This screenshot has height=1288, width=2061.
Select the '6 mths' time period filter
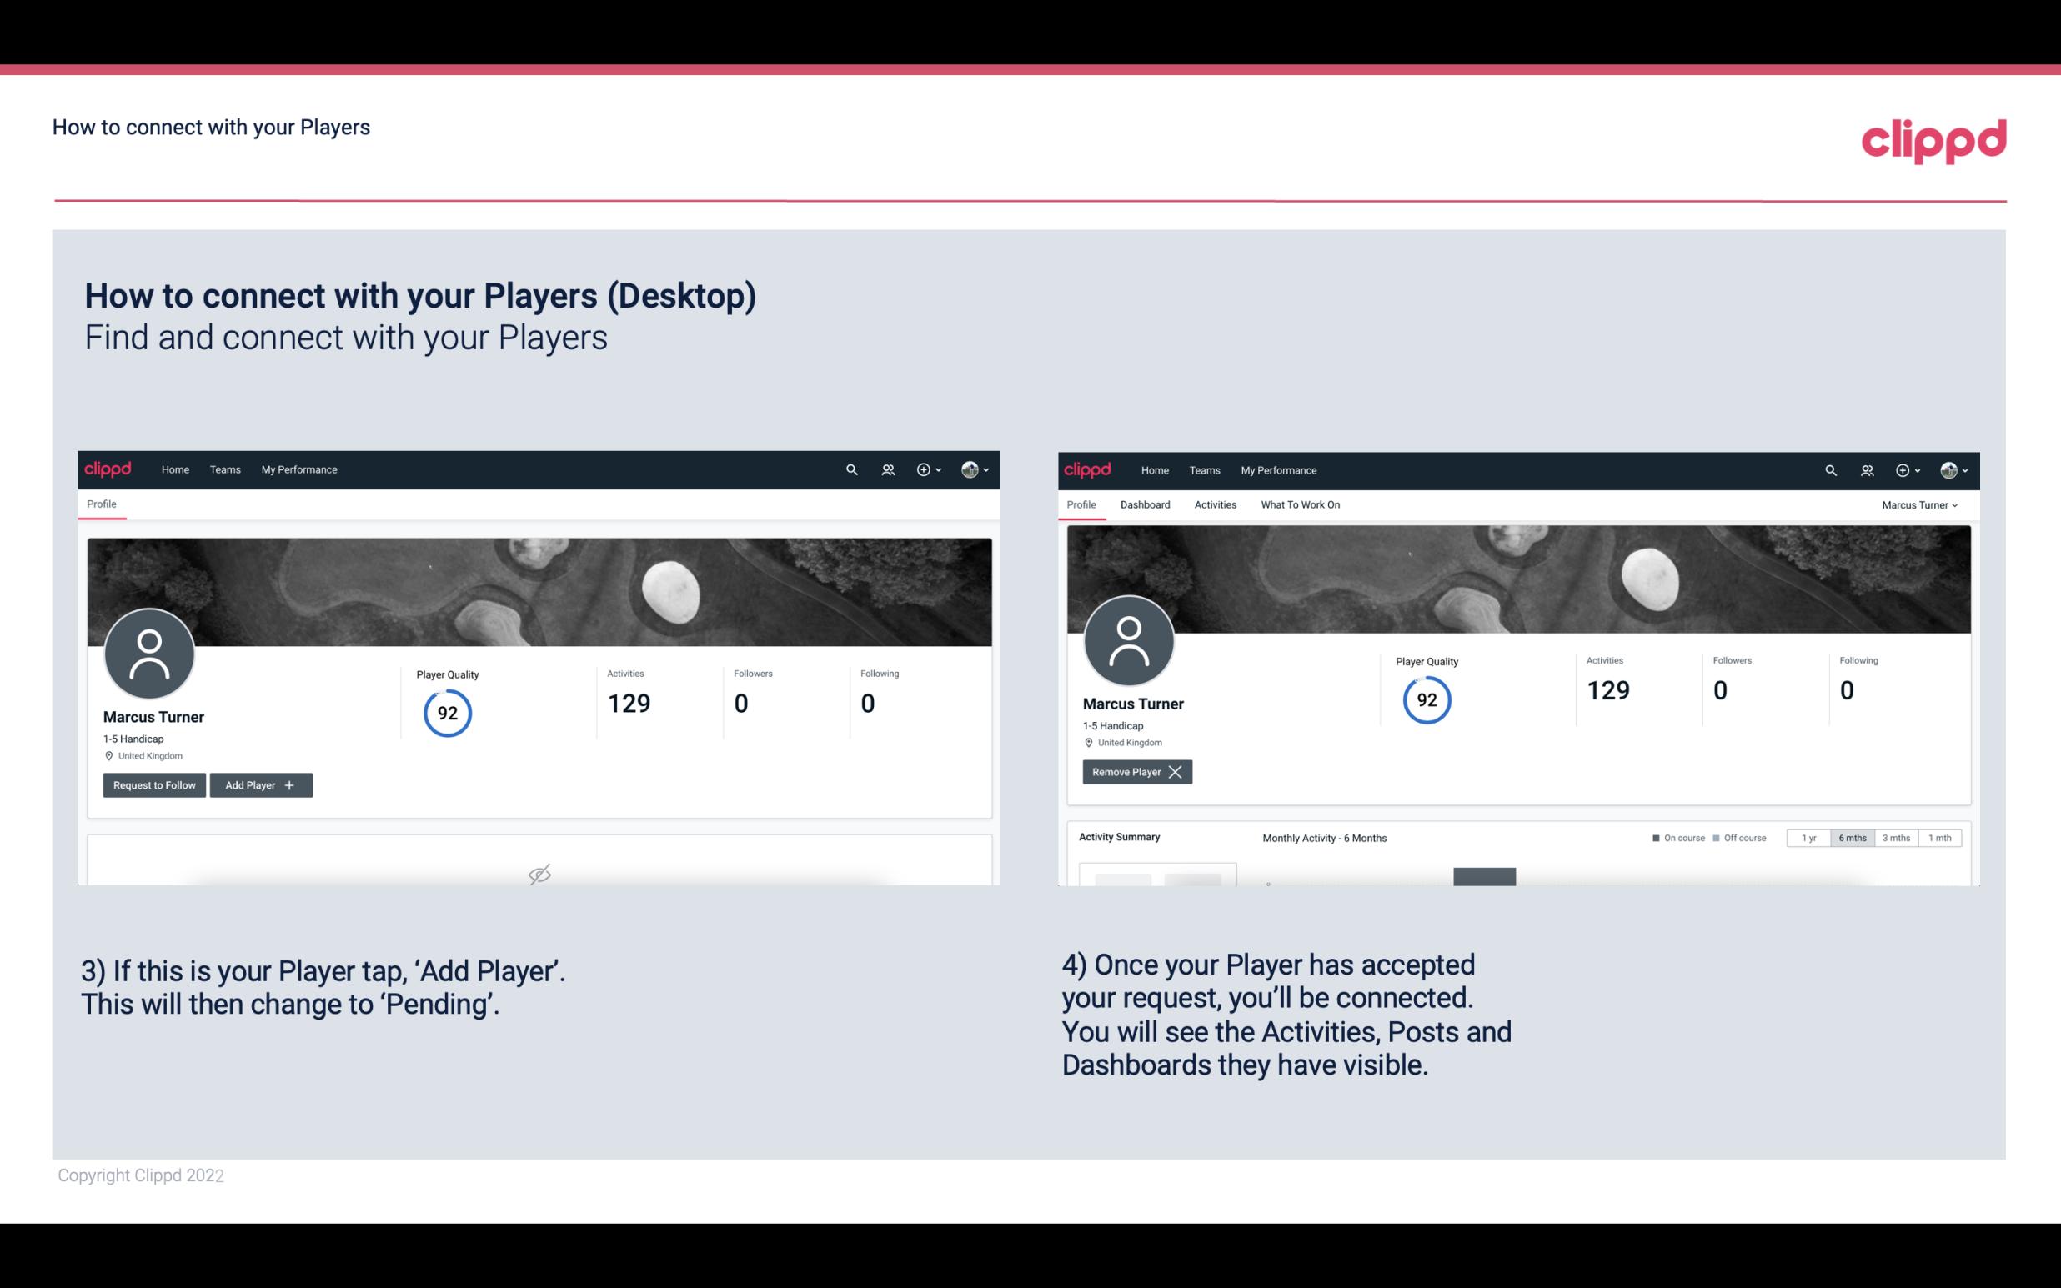click(x=1852, y=837)
